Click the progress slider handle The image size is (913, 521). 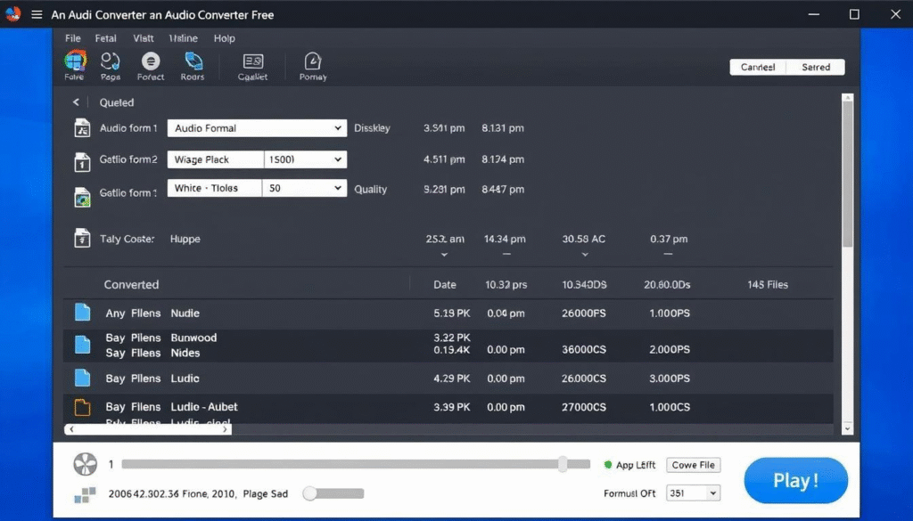[x=563, y=464]
